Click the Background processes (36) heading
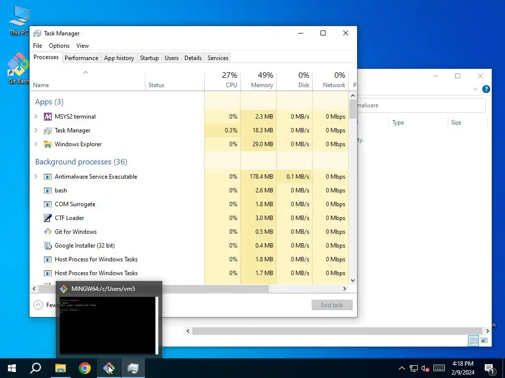505x378 pixels. 81,161
